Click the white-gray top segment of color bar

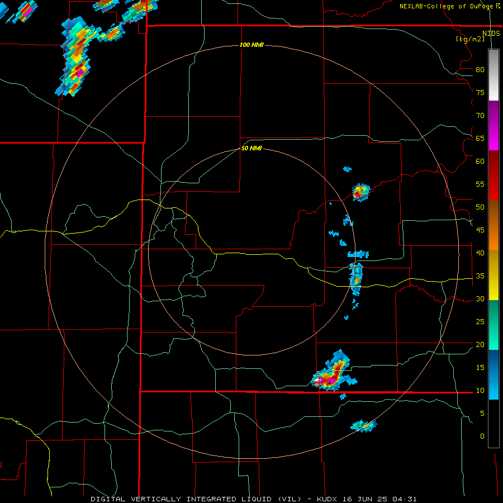click(493, 75)
